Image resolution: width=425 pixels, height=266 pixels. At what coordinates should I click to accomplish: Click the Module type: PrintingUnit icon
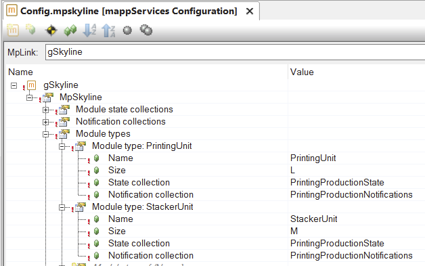pos(81,146)
